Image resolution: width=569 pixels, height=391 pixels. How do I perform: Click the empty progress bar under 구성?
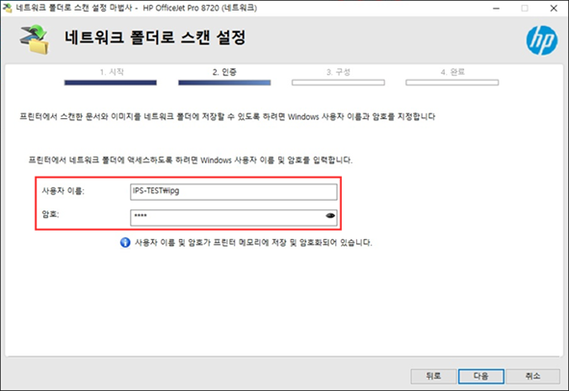(338, 83)
